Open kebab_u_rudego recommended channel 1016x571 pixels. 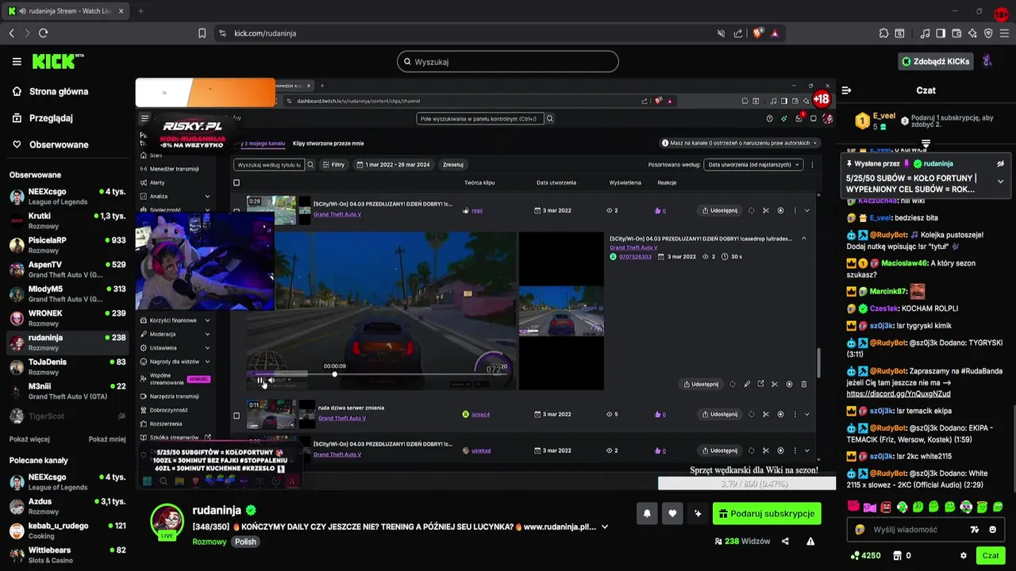point(67,531)
